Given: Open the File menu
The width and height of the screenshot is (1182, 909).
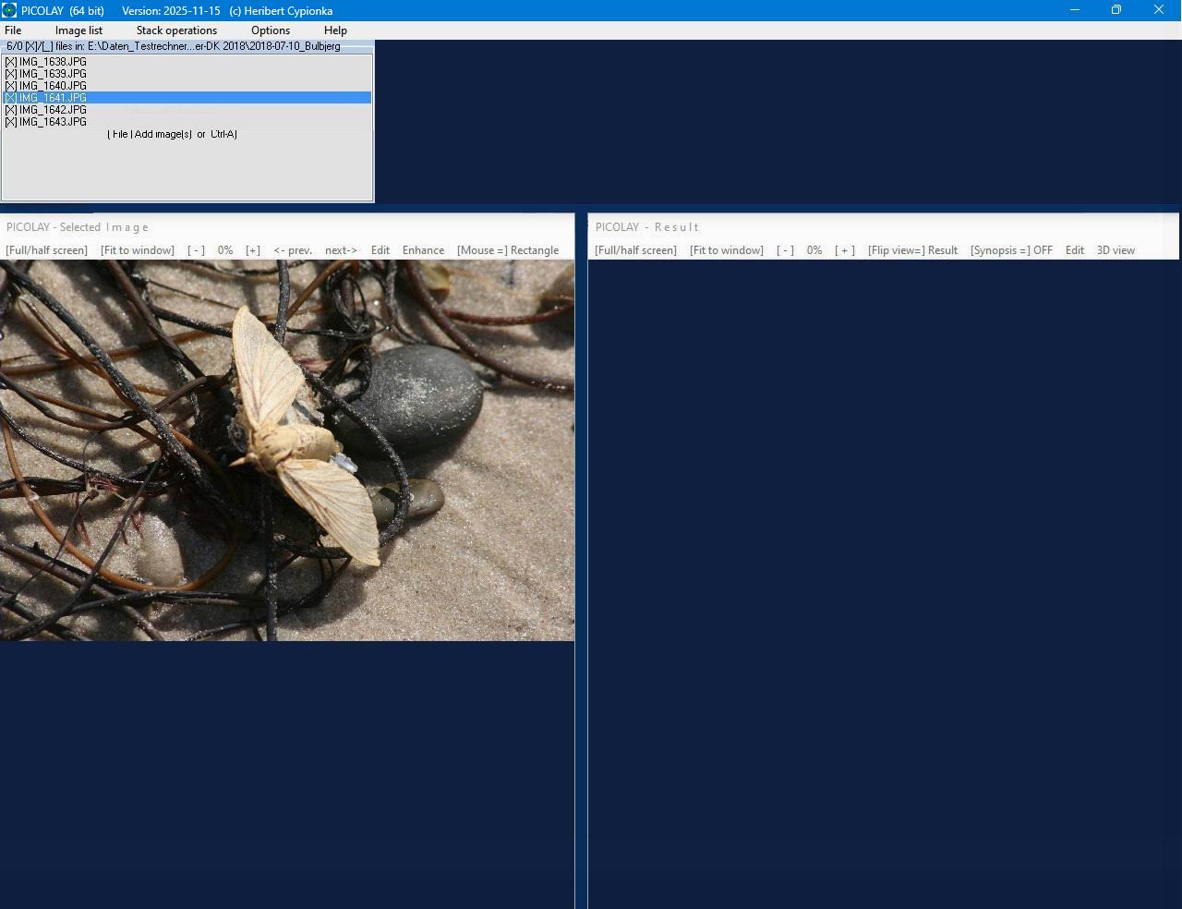Looking at the screenshot, I should click(x=13, y=30).
